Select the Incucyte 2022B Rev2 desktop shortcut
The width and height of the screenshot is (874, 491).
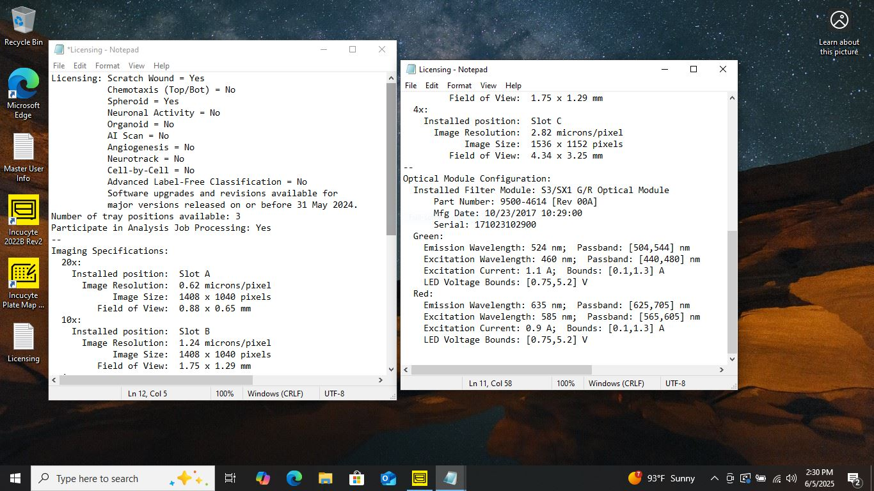[x=24, y=220]
